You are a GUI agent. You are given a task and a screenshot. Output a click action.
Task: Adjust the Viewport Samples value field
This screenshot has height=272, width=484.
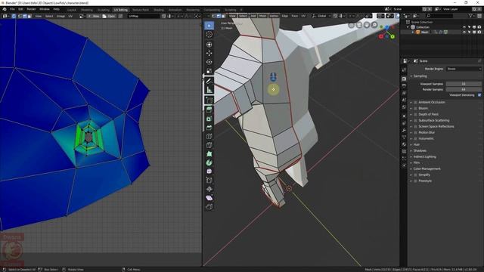(x=464, y=84)
